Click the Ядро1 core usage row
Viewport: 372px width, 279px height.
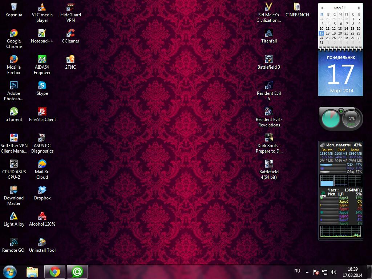pos(341,198)
